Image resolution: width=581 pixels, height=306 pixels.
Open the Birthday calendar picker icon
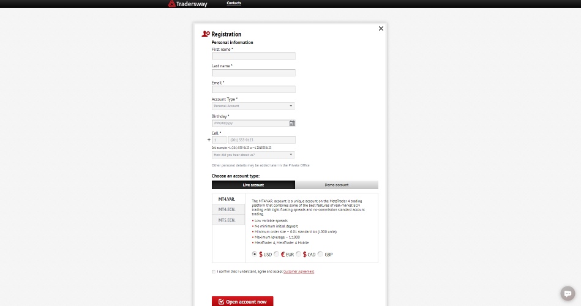tap(292, 123)
